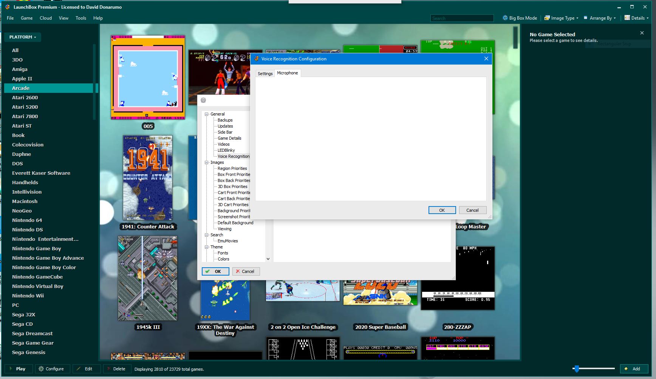Select the 005 game thumbnail
The image size is (656, 379).
(148, 77)
